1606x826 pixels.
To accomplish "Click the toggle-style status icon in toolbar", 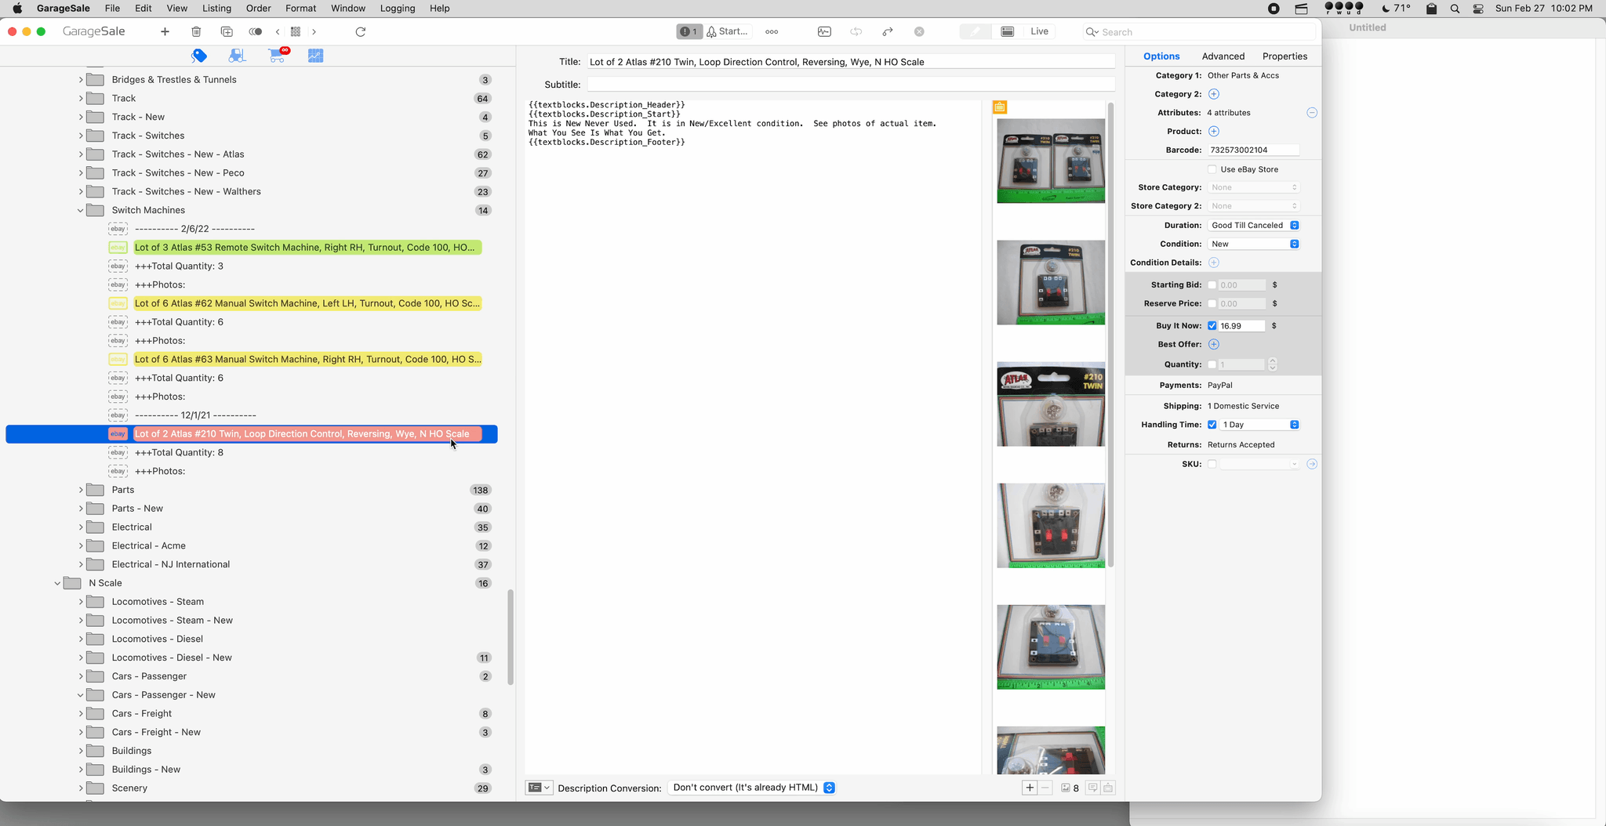I will pyautogui.click(x=256, y=31).
